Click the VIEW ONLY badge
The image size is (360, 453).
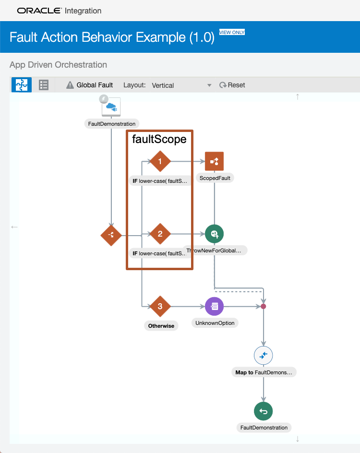click(232, 32)
